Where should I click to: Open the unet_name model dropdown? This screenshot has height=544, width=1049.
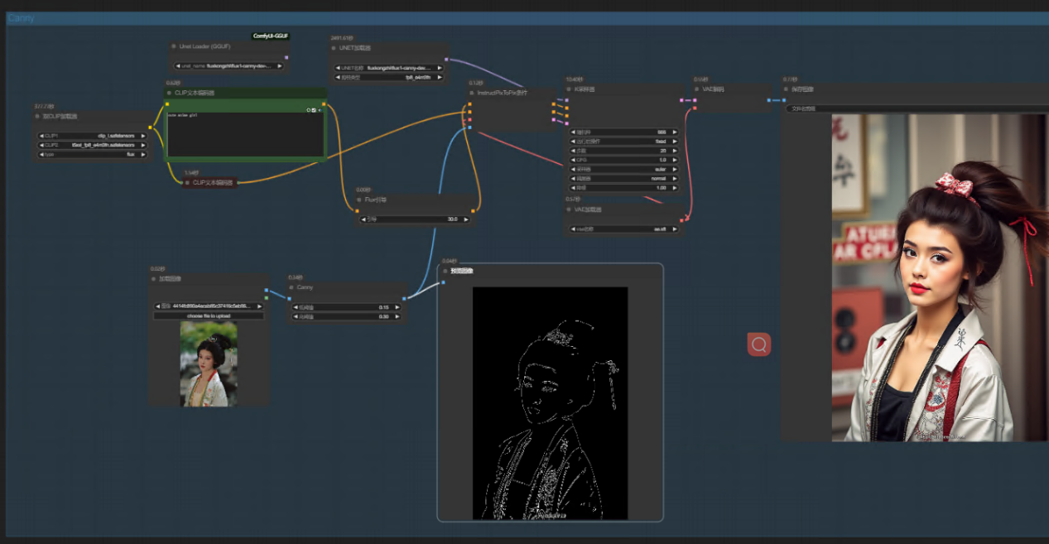pos(228,65)
